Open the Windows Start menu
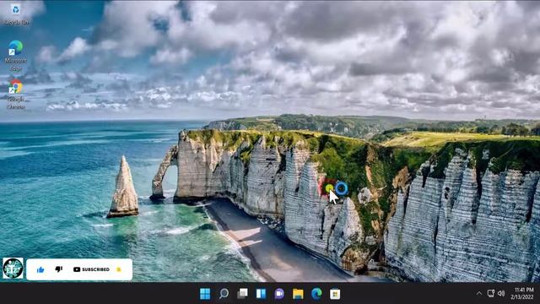540x304 pixels. [x=205, y=294]
